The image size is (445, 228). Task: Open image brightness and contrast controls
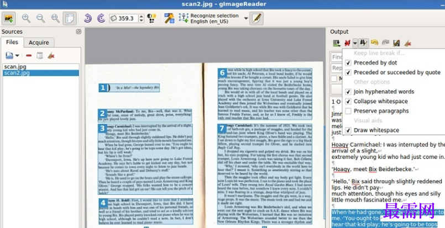click(152, 18)
